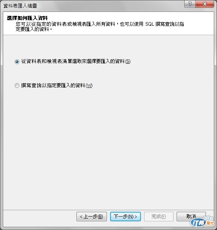The width and height of the screenshot is (217, 230).
Task: Select the 撰寫查詢以指定要匯入的資料 radio button
Action: 17,86
